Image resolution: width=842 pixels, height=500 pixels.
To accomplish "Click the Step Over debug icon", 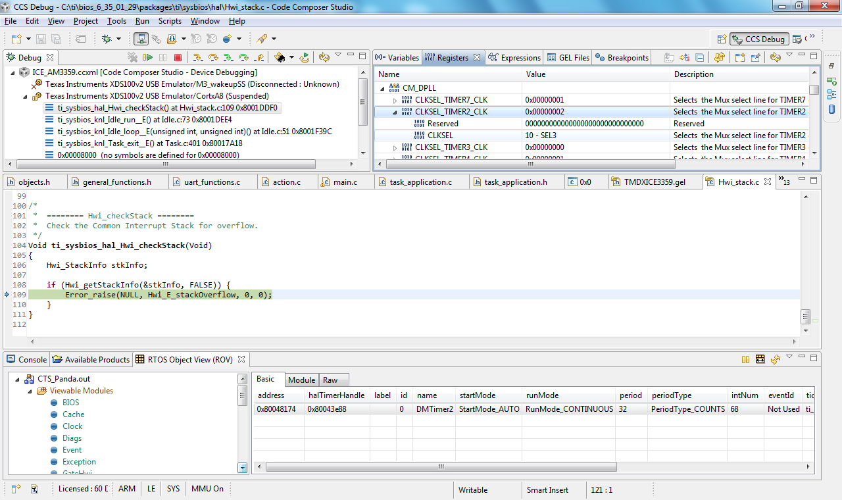I will coord(212,58).
